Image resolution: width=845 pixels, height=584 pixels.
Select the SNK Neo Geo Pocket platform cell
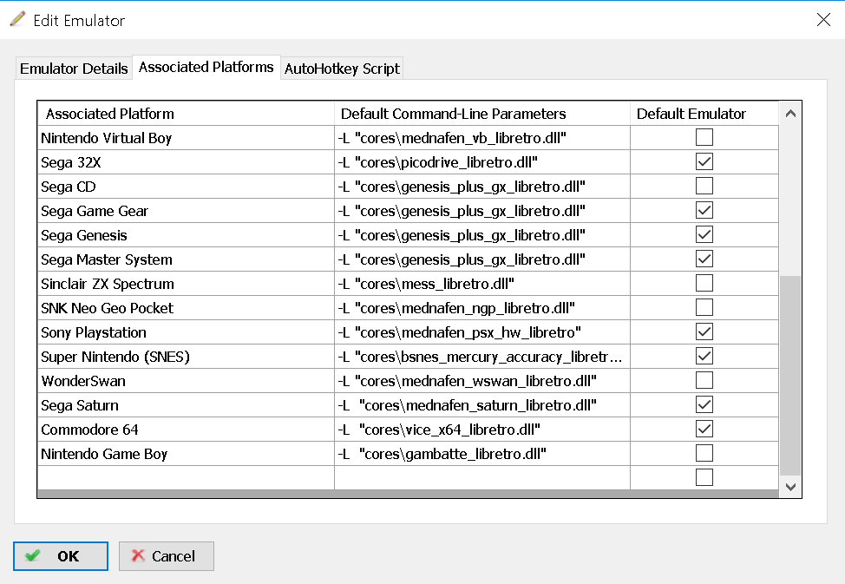186,308
